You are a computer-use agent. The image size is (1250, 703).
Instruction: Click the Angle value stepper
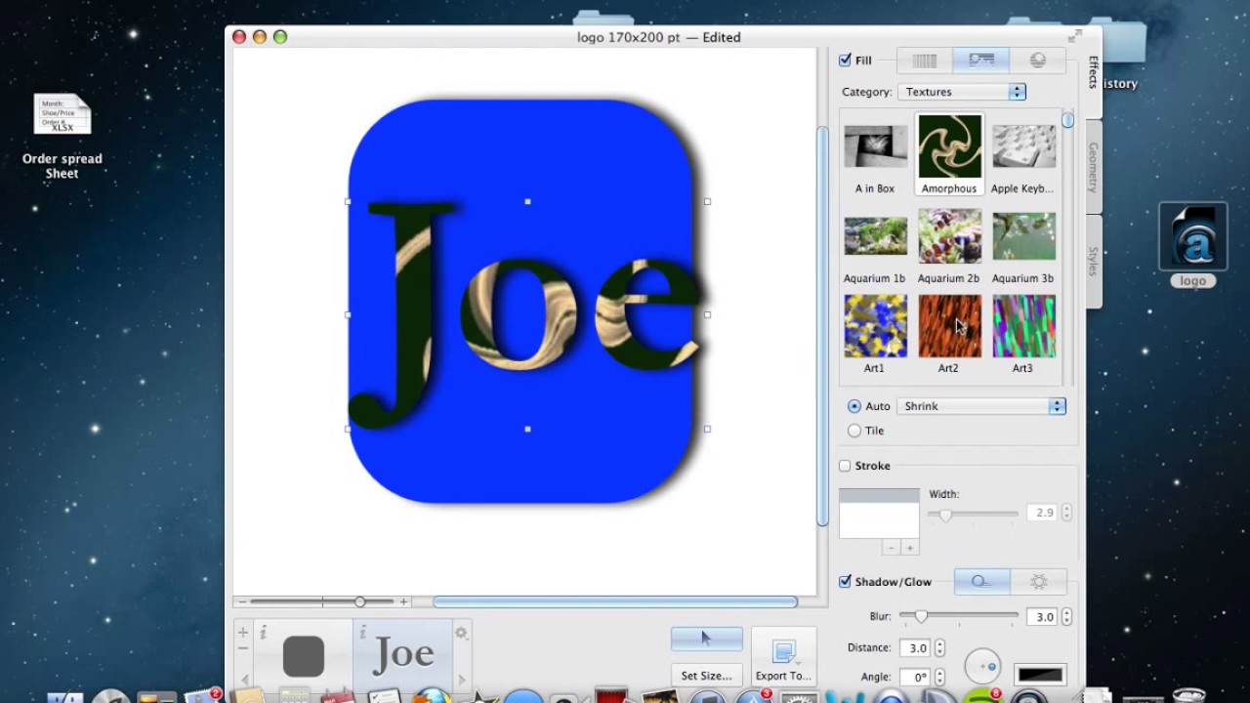click(939, 677)
